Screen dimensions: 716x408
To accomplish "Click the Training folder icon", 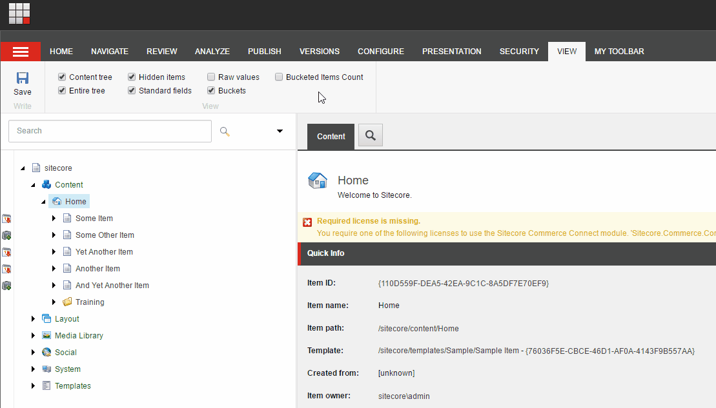I will (x=67, y=302).
